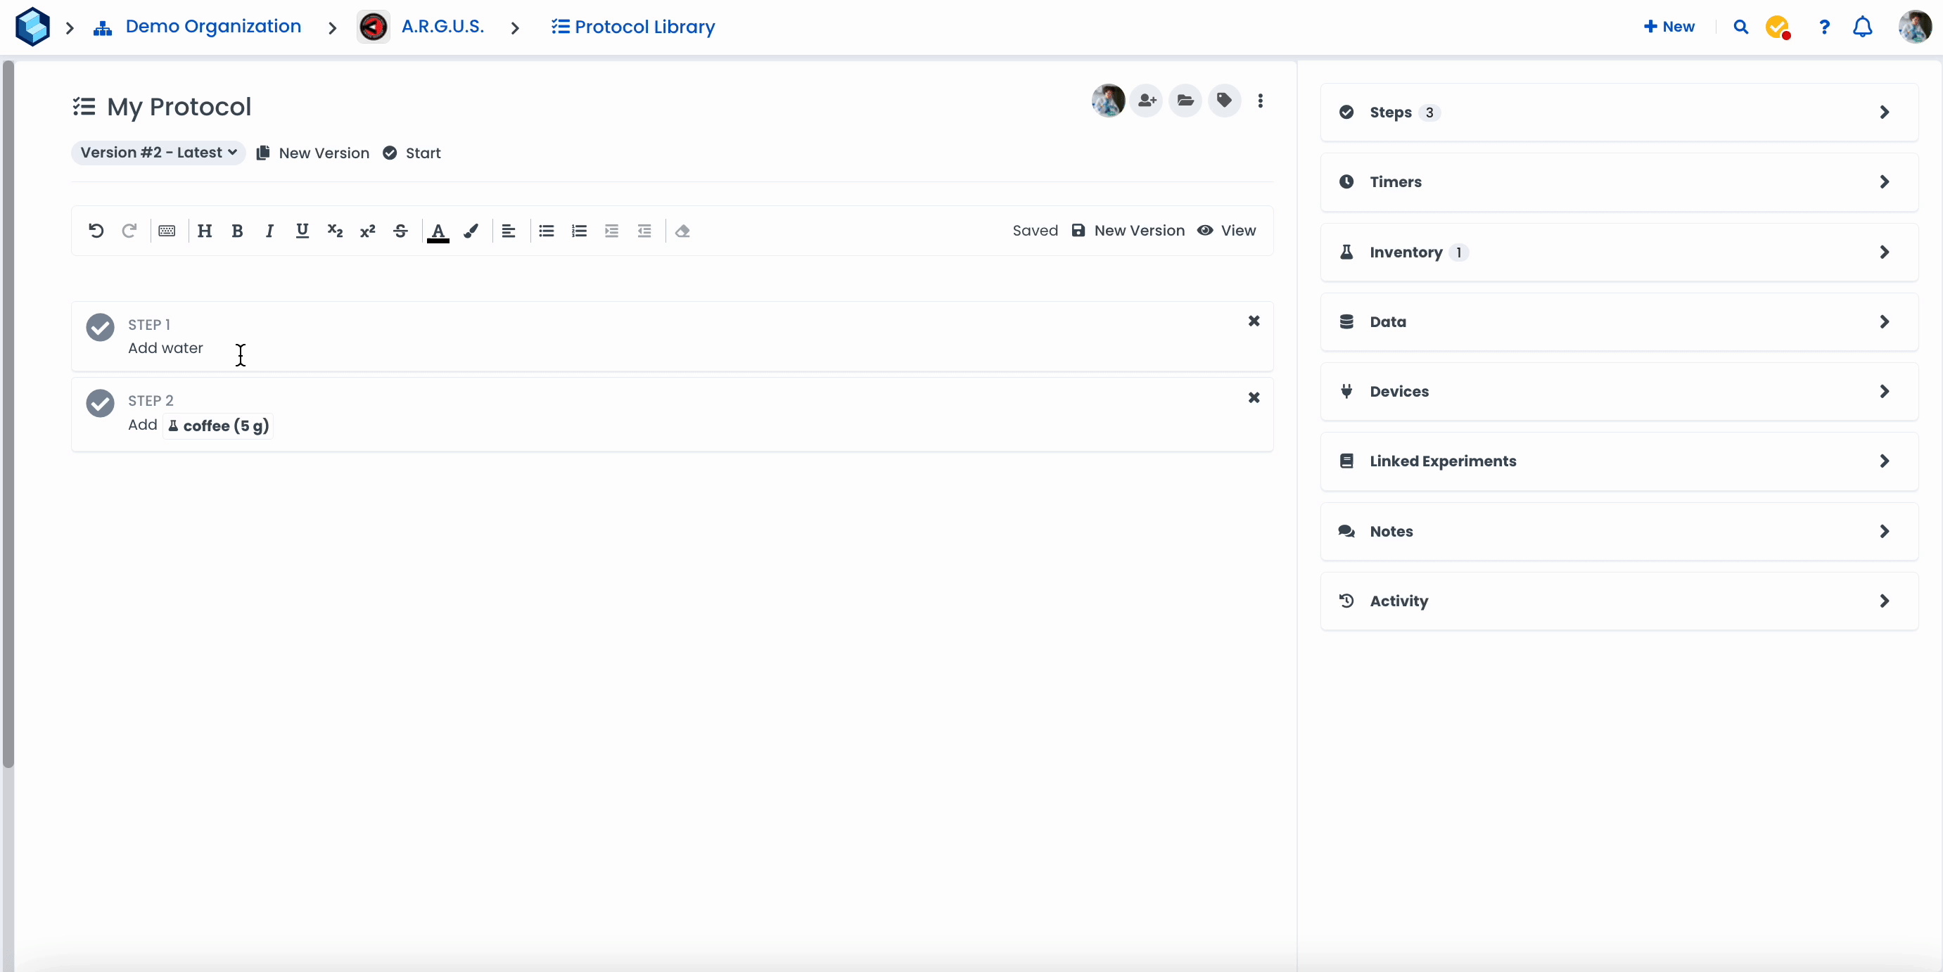The height and width of the screenshot is (972, 1943).
Task: Open the notifications bell
Action: [1862, 27]
